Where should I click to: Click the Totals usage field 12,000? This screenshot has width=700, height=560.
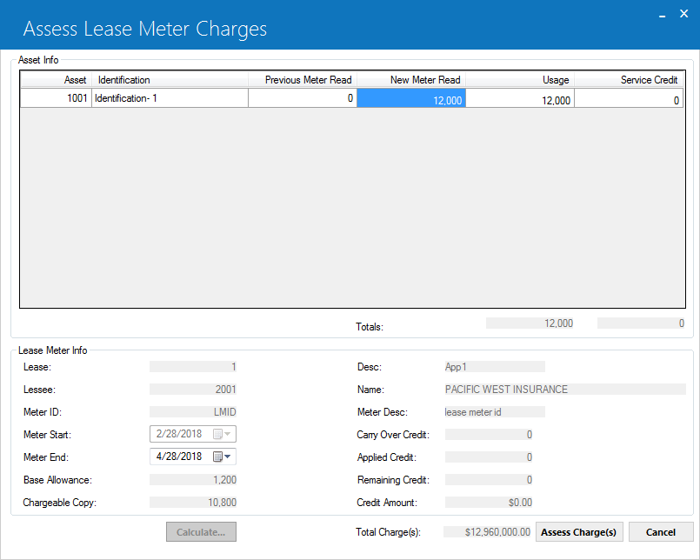pyautogui.click(x=530, y=323)
